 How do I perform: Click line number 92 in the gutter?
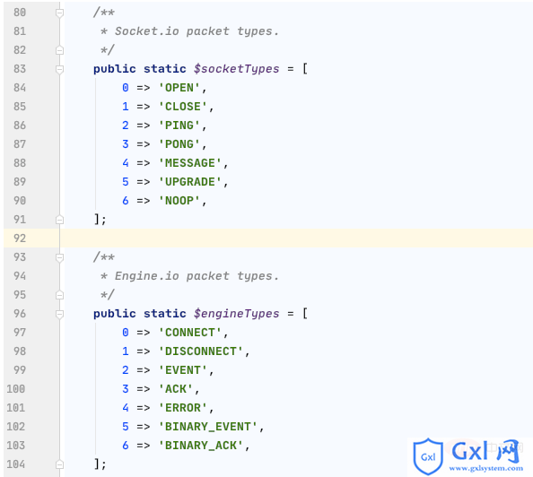(x=20, y=238)
